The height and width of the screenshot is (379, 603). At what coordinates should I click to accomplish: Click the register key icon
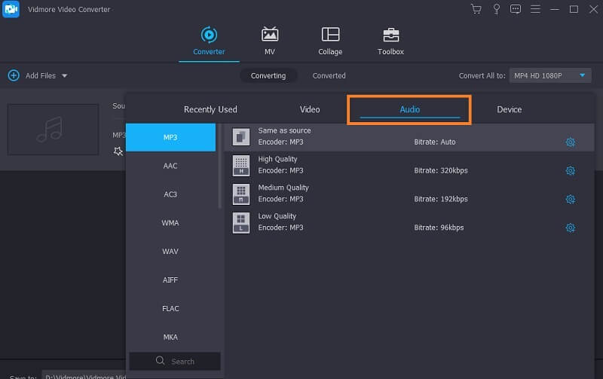pyautogui.click(x=497, y=9)
